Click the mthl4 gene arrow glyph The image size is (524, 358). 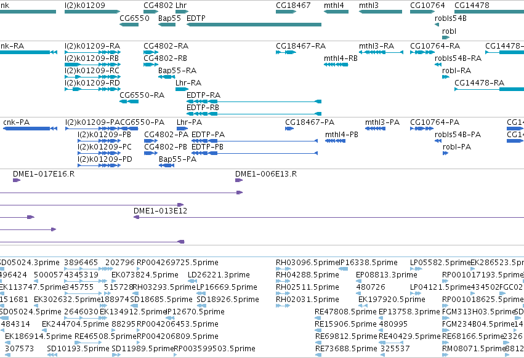pyautogui.click(x=336, y=12)
